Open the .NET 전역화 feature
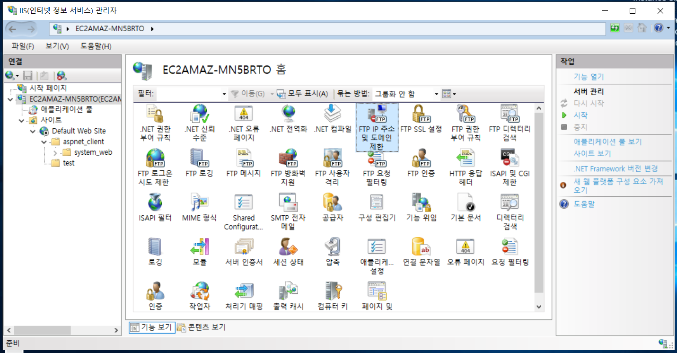Image resolution: width=677 pixels, height=353 pixels. [288, 119]
